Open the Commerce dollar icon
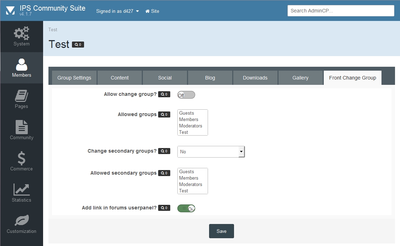400x246 pixels. click(21, 158)
